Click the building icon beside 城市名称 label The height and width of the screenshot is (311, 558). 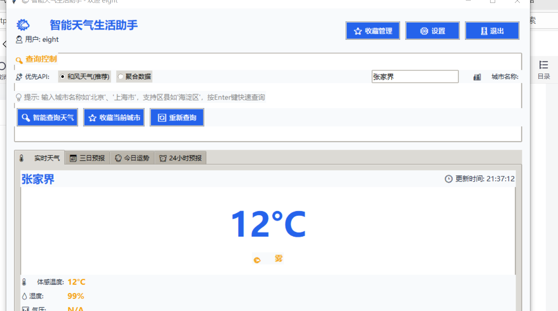point(477,76)
